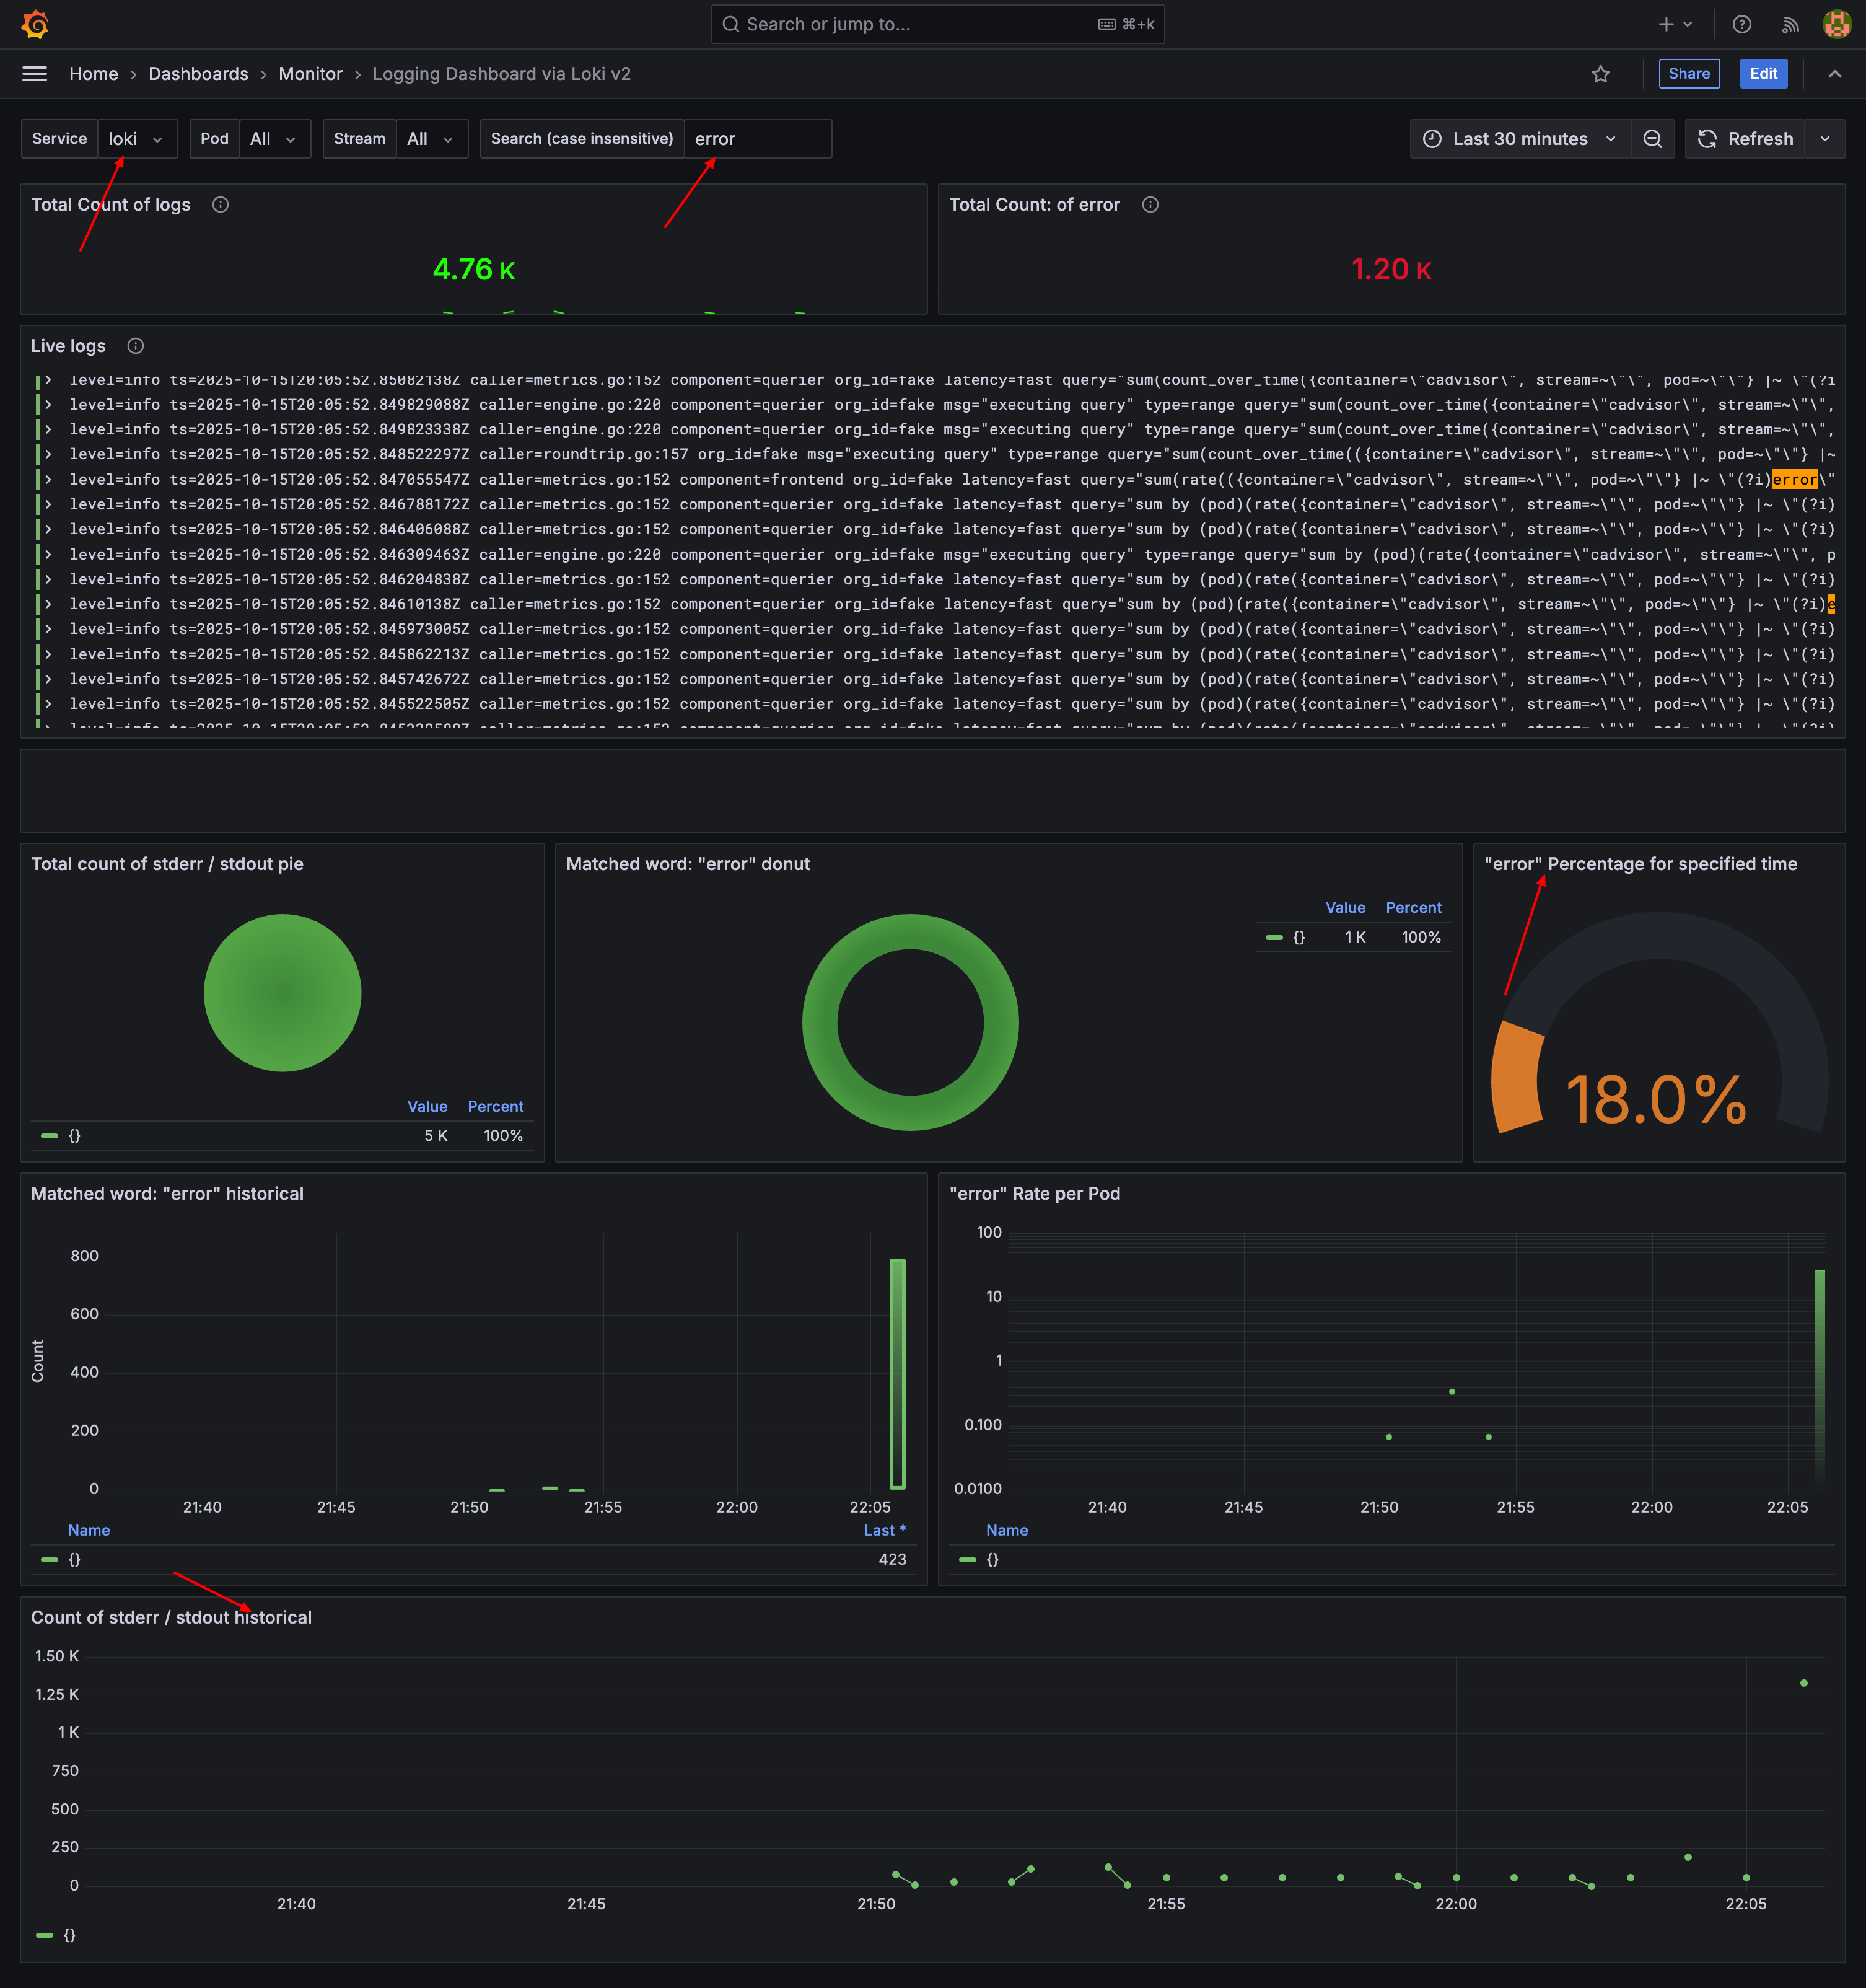This screenshot has height=1988, width=1866.
Task: Show info icon for Live logs panel
Action: (x=136, y=346)
